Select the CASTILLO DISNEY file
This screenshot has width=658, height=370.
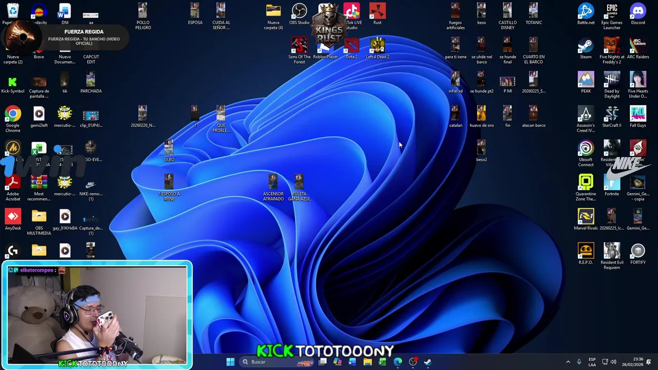pos(507,16)
